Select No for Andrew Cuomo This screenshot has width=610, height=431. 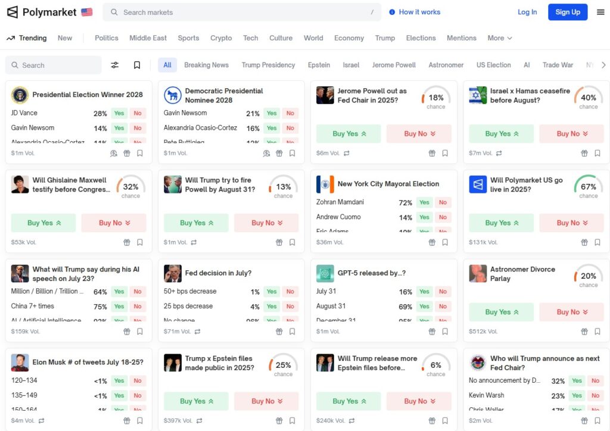pos(443,217)
